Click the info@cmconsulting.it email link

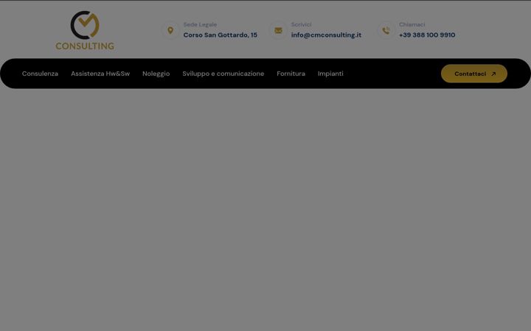coord(326,35)
